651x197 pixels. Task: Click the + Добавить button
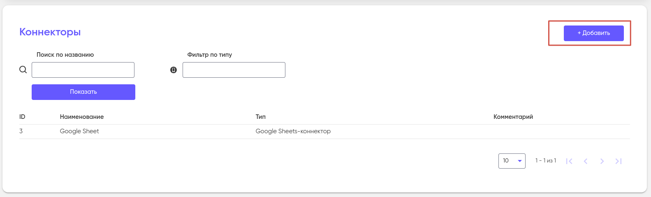point(593,33)
